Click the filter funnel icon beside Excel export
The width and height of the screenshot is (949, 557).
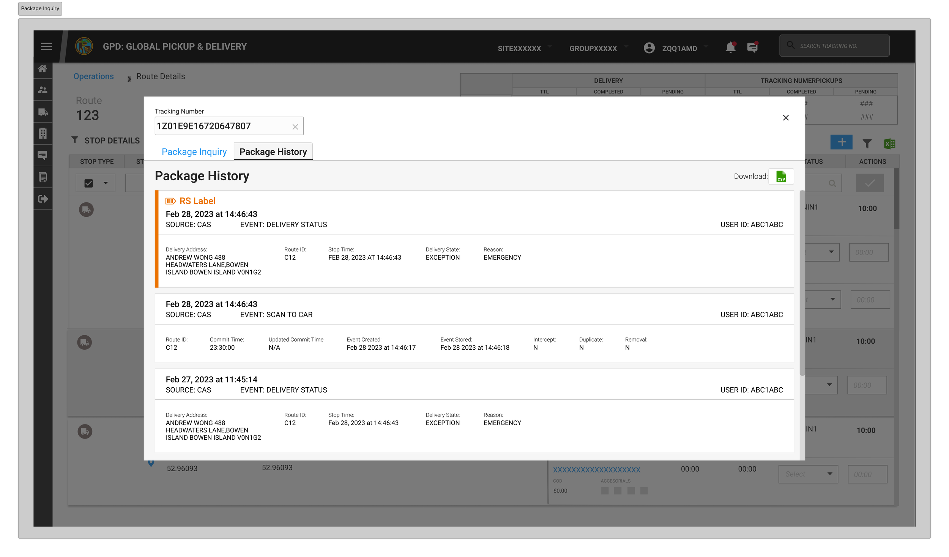point(867,144)
